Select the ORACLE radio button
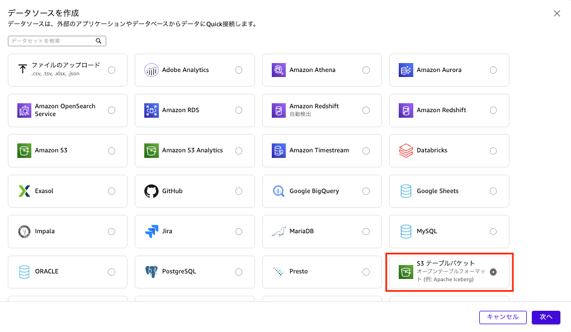This screenshot has height=332, width=571. 111,272
